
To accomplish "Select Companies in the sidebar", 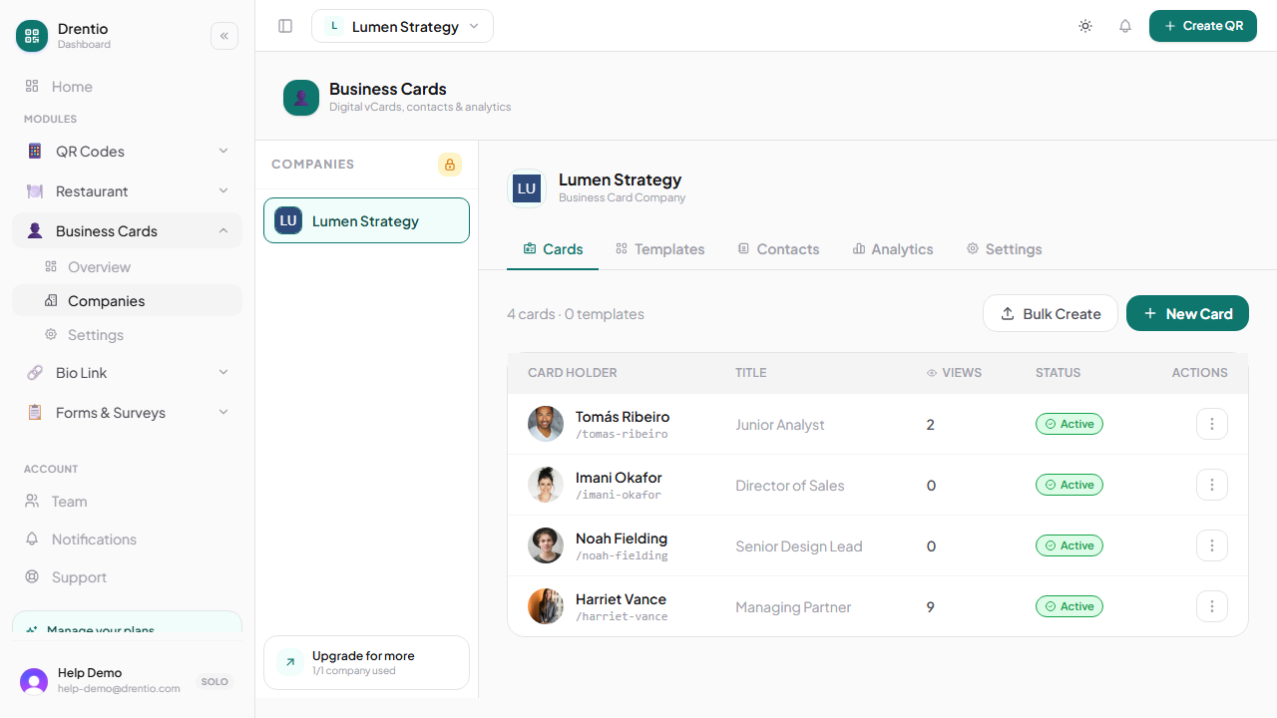I will [127, 301].
